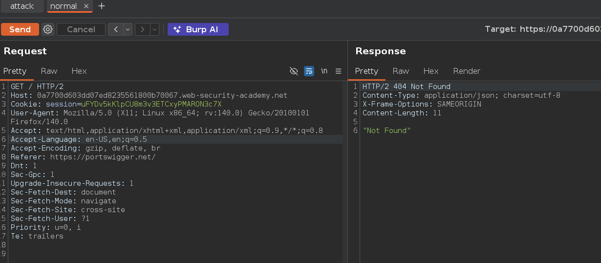Click the Upgrade-Insecure-Requests header
The height and width of the screenshot is (263, 601).
(72, 183)
